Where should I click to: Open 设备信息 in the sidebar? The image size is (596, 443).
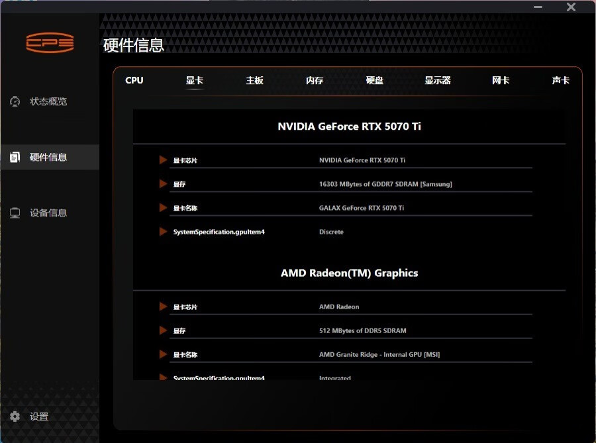(x=48, y=213)
